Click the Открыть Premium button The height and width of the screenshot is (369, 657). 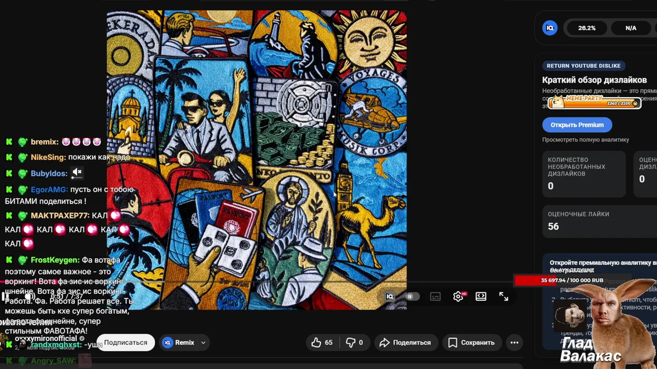coord(577,125)
